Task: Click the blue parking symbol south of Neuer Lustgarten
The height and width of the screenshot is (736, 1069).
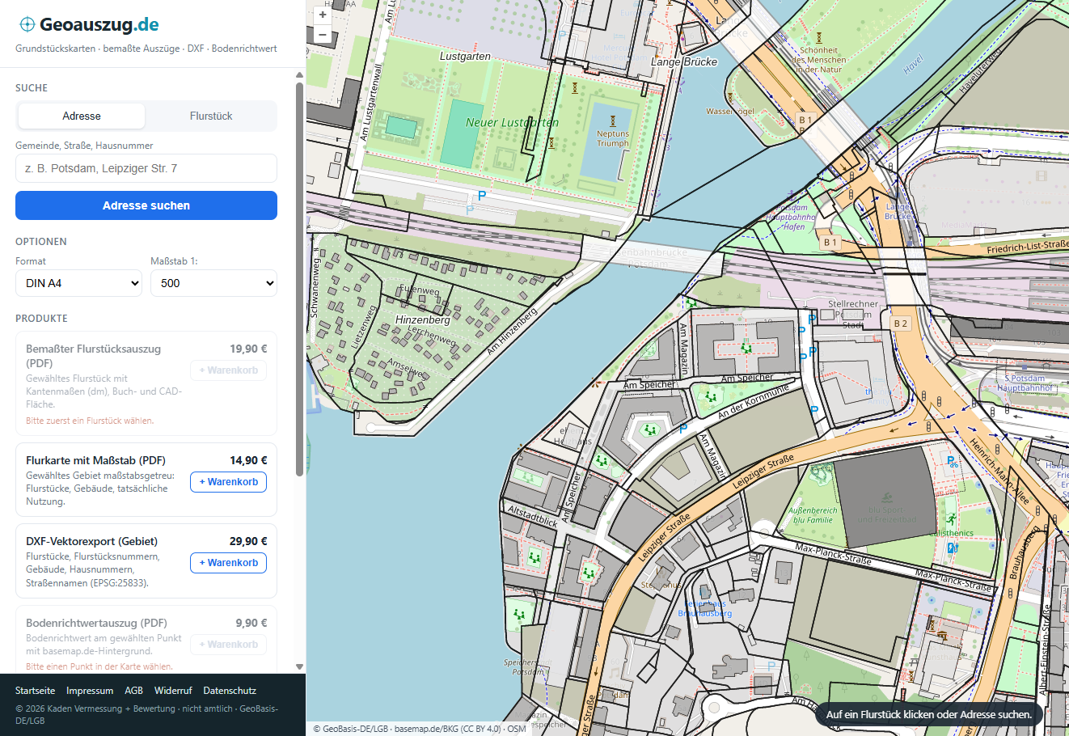Action: [x=482, y=196]
